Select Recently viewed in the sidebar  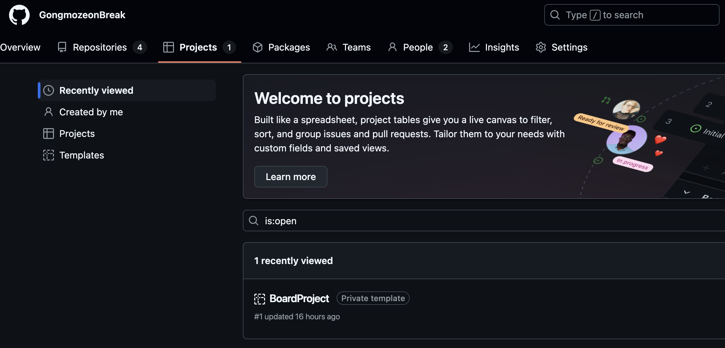click(x=127, y=90)
